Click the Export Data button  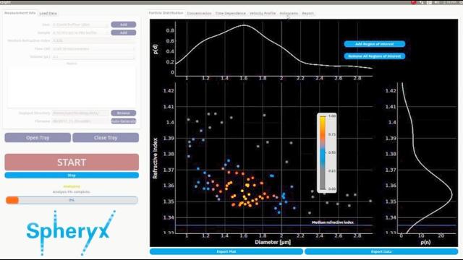(381, 251)
